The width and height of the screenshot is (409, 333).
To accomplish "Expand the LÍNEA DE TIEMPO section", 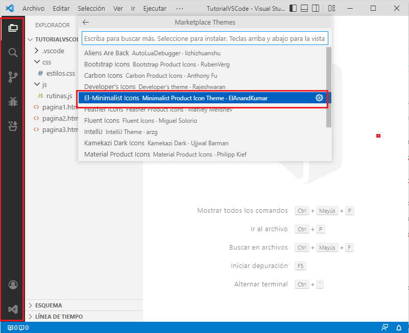I will click(x=85, y=317).
